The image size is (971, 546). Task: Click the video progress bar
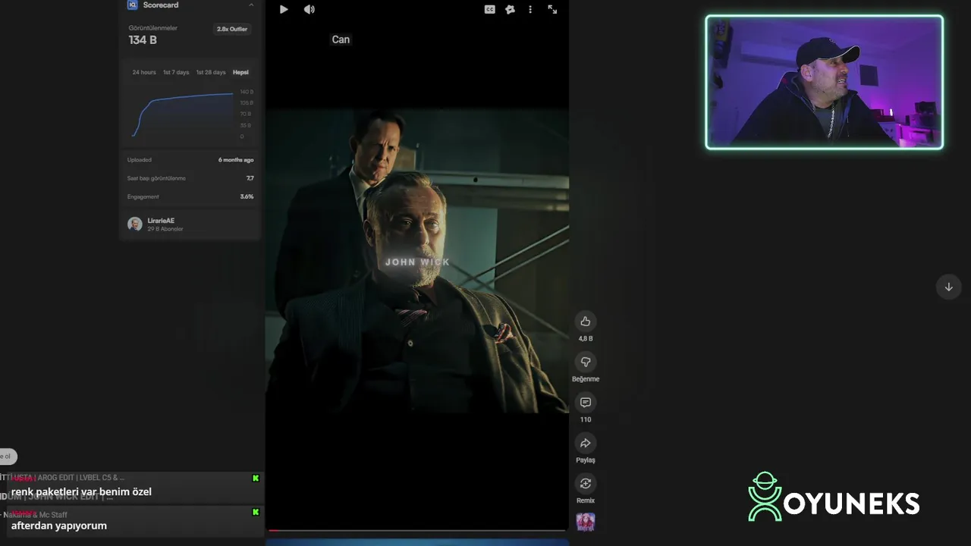point(417,531)
